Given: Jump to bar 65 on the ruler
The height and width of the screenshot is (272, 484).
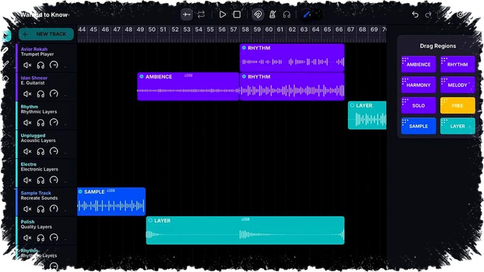Looking at the screenshot, I should [x=327, y=30].
